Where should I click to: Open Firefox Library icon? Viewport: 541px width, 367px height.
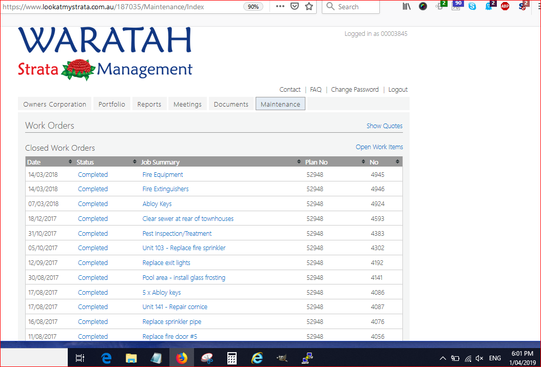tap(407, 6)
